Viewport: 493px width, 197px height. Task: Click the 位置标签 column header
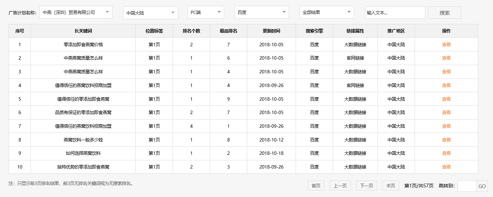(154, 31)
